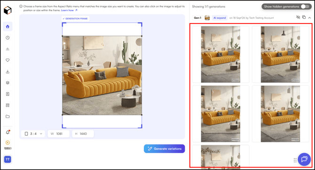Open the favorites heart icon in sidebar
Viewport: 315px width, 170px height.
(8, 60)
